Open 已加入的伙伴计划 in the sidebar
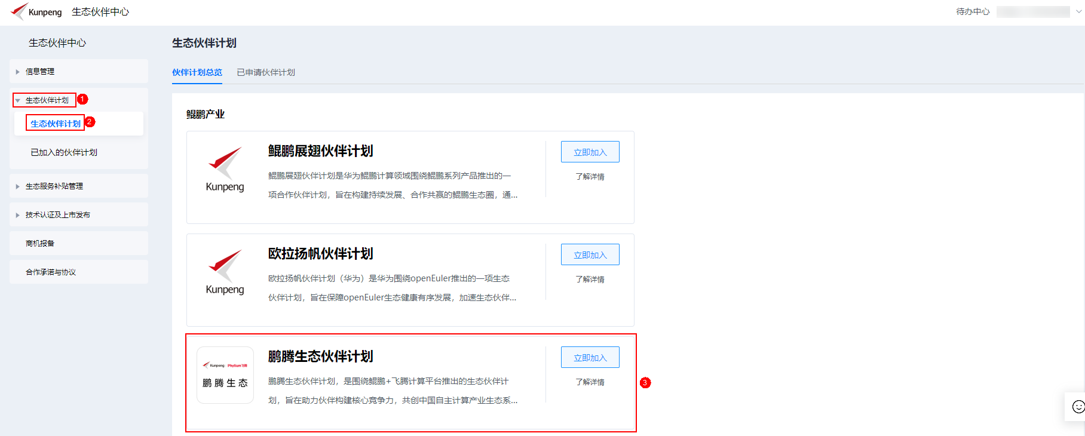This screenshot has width=1085, height=436. click(64, 152)
